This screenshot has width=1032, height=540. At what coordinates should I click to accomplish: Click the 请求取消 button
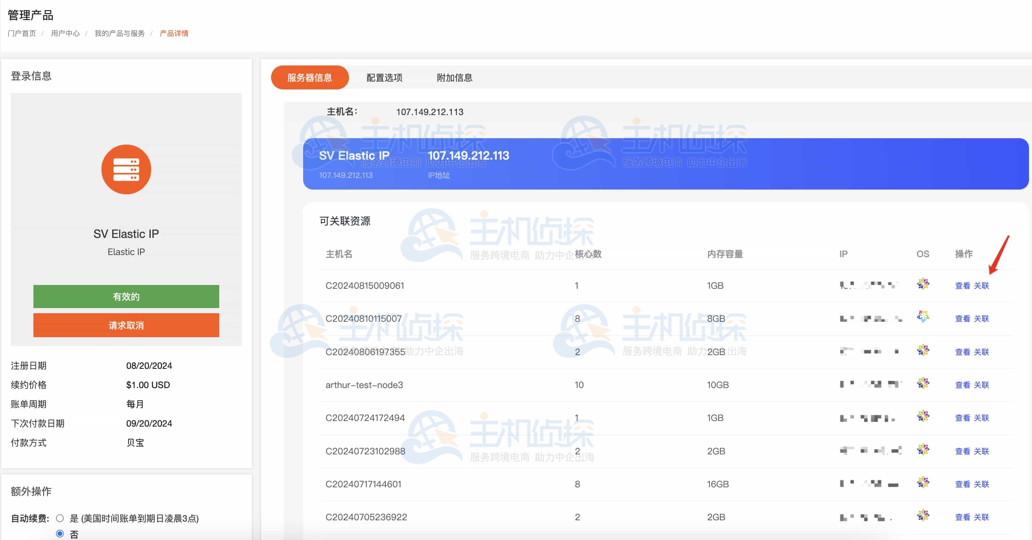[x=126, y=325]
